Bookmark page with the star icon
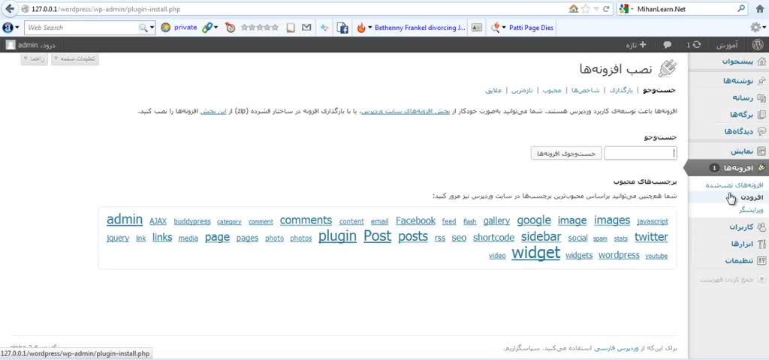 pyautogui.click(x=585, y=9)
